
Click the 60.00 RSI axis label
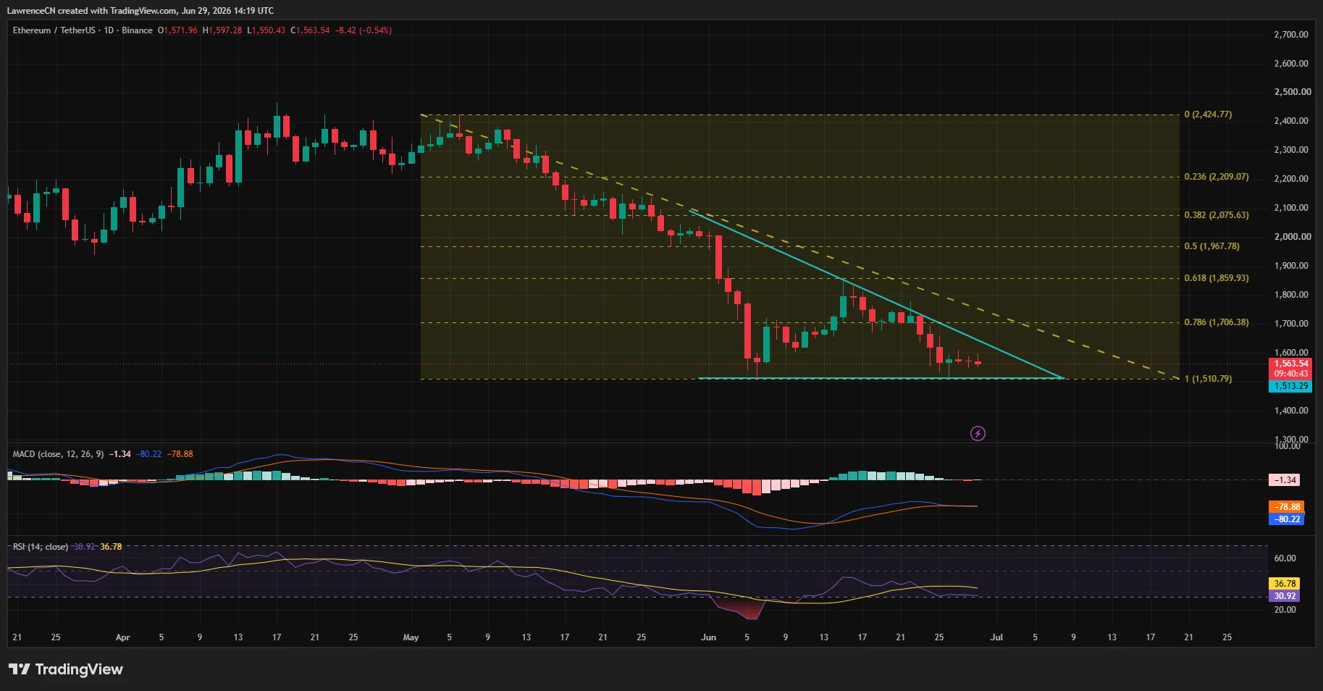(x=1285, y=558)
